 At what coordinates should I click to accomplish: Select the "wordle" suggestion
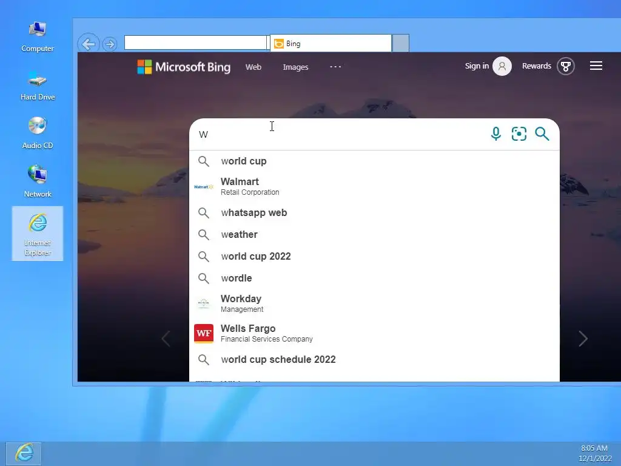pyautogui.click(x=374, y=278)
